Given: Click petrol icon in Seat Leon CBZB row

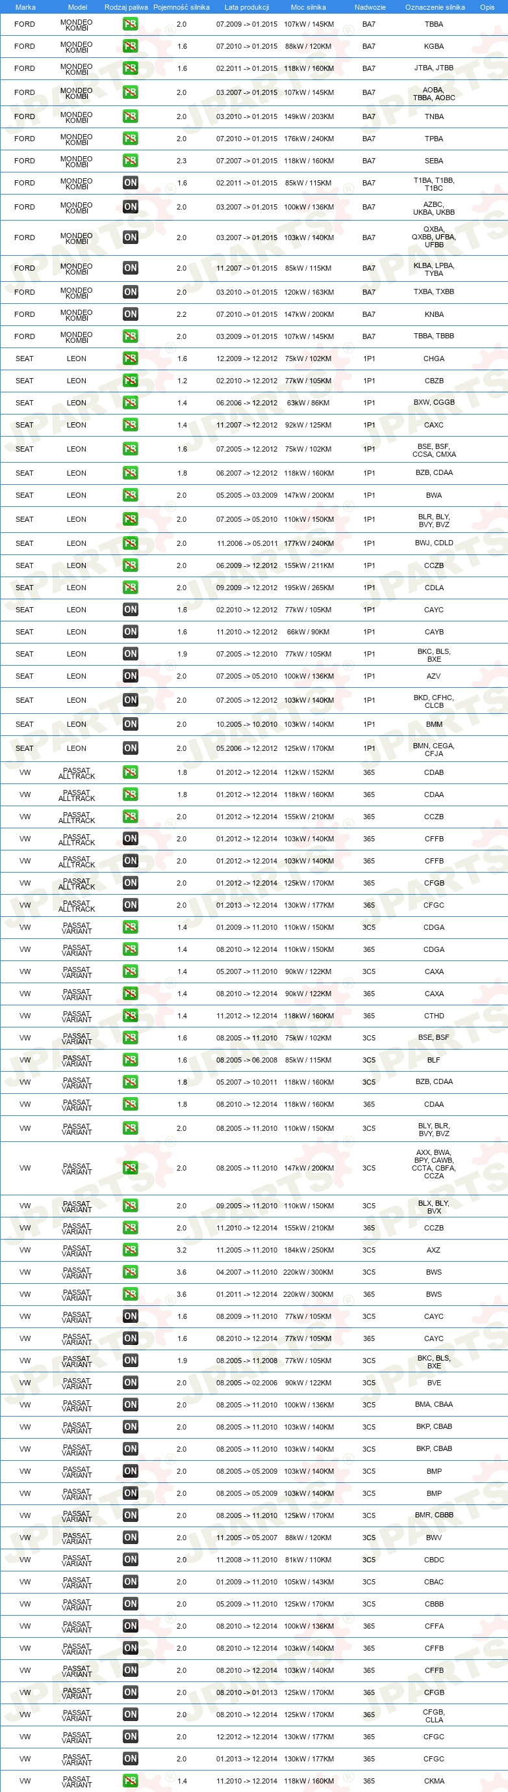Looking at the screenshot, I should point(130,381).
